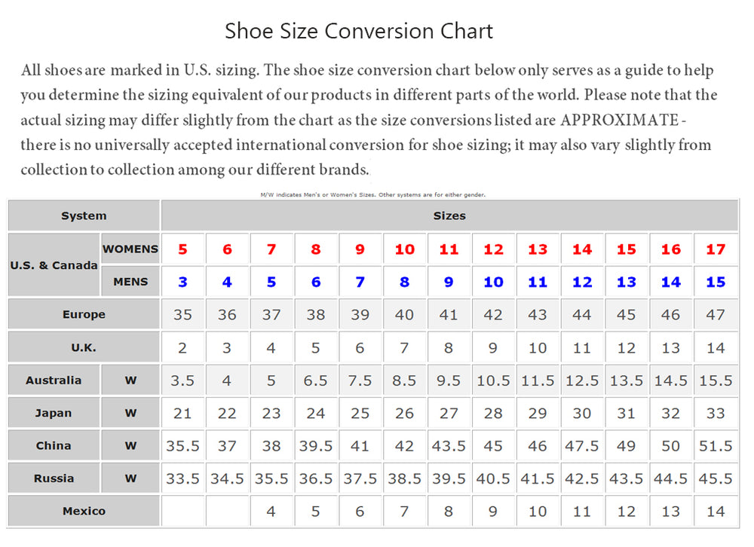Viewport: 754px width, 547px height.
Task: Select Europe size 42 cell
Action: coord(493,314)
